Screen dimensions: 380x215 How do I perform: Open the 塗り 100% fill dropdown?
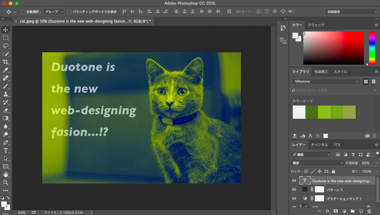pos(377,171)
